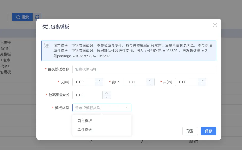Increase the 宽(in) value with up arrow
Image resolution: width=242 pixels, height=150 pixels.
(x=150, y=80)
